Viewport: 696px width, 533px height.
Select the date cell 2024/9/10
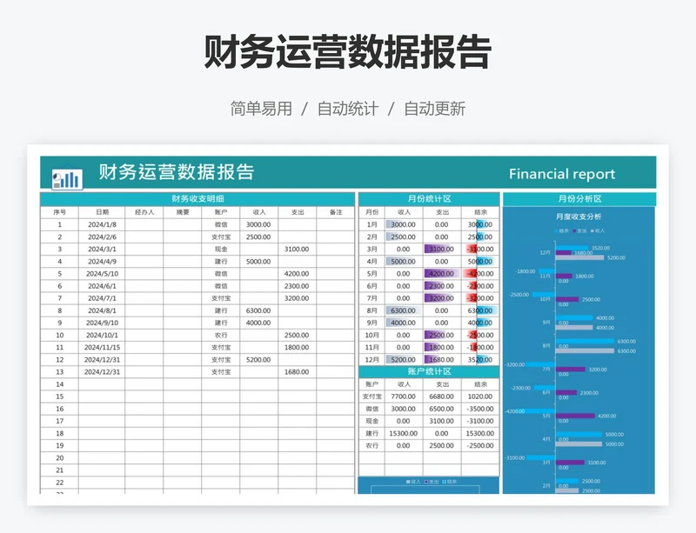tap(102, 323)
